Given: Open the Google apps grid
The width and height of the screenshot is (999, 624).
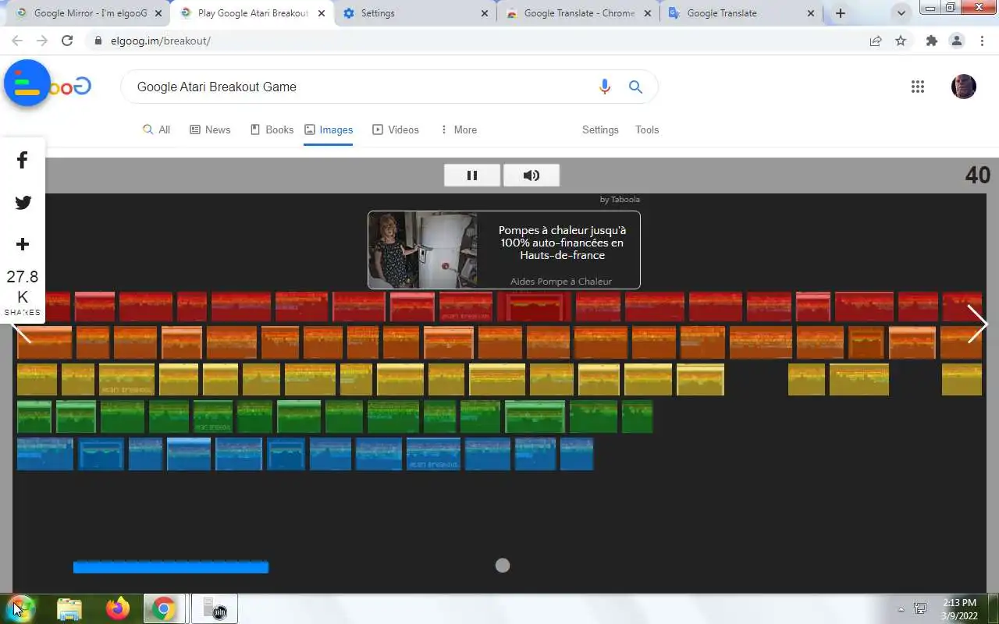Looking at the screenshot, I should (918, 87).
